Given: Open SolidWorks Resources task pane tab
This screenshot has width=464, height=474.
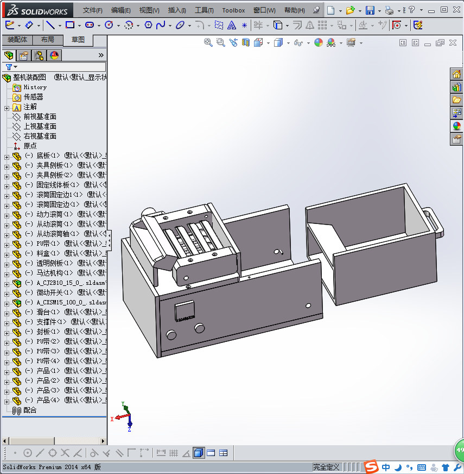Looking at the screenshot, I should click(456, 74).
